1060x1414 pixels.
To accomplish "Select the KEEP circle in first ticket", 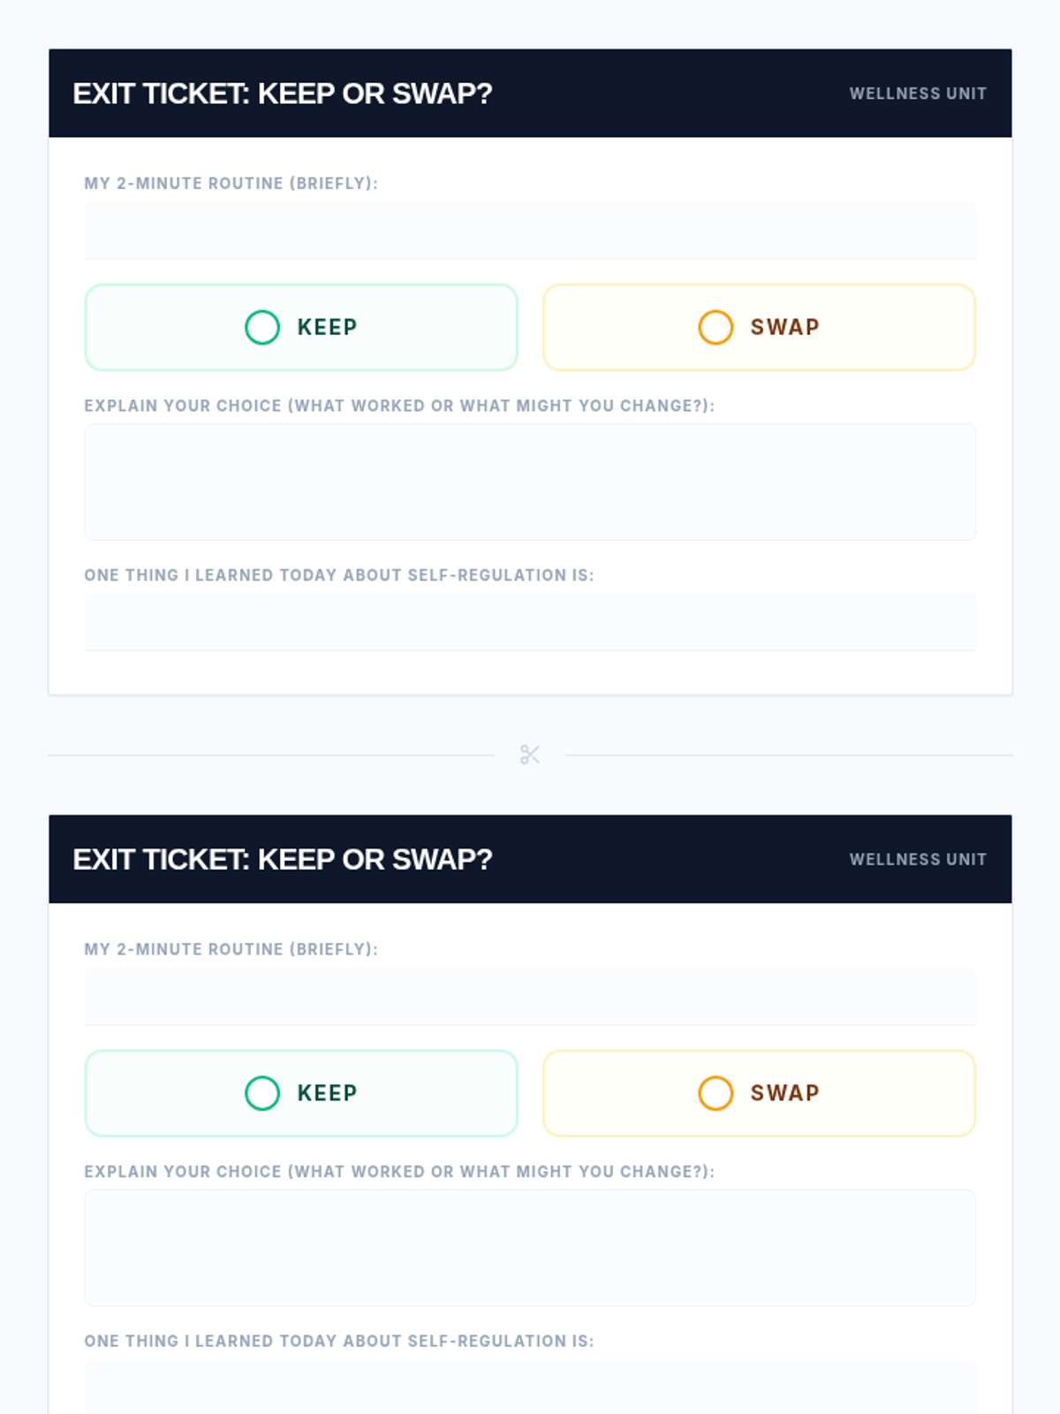I will coord(262,327).
